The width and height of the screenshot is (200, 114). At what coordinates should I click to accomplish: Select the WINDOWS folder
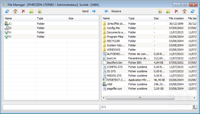113,50
